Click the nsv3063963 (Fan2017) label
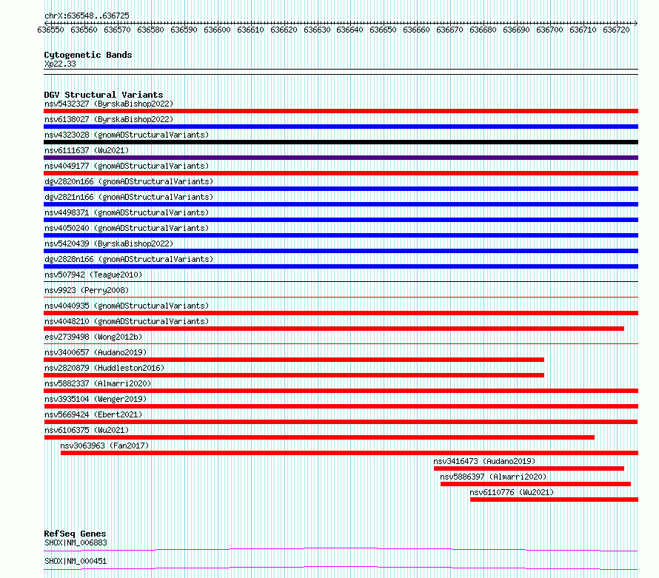 coord(104,446)
